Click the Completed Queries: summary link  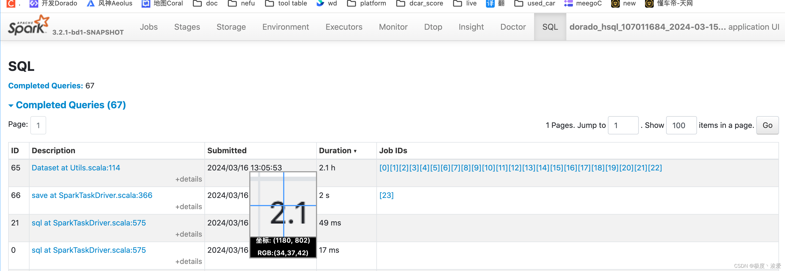tap(45, 86)
